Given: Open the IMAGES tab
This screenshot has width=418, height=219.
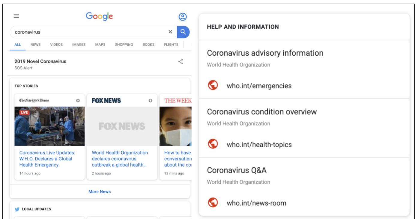Looking at the screenshot, I should coord(79,44).
